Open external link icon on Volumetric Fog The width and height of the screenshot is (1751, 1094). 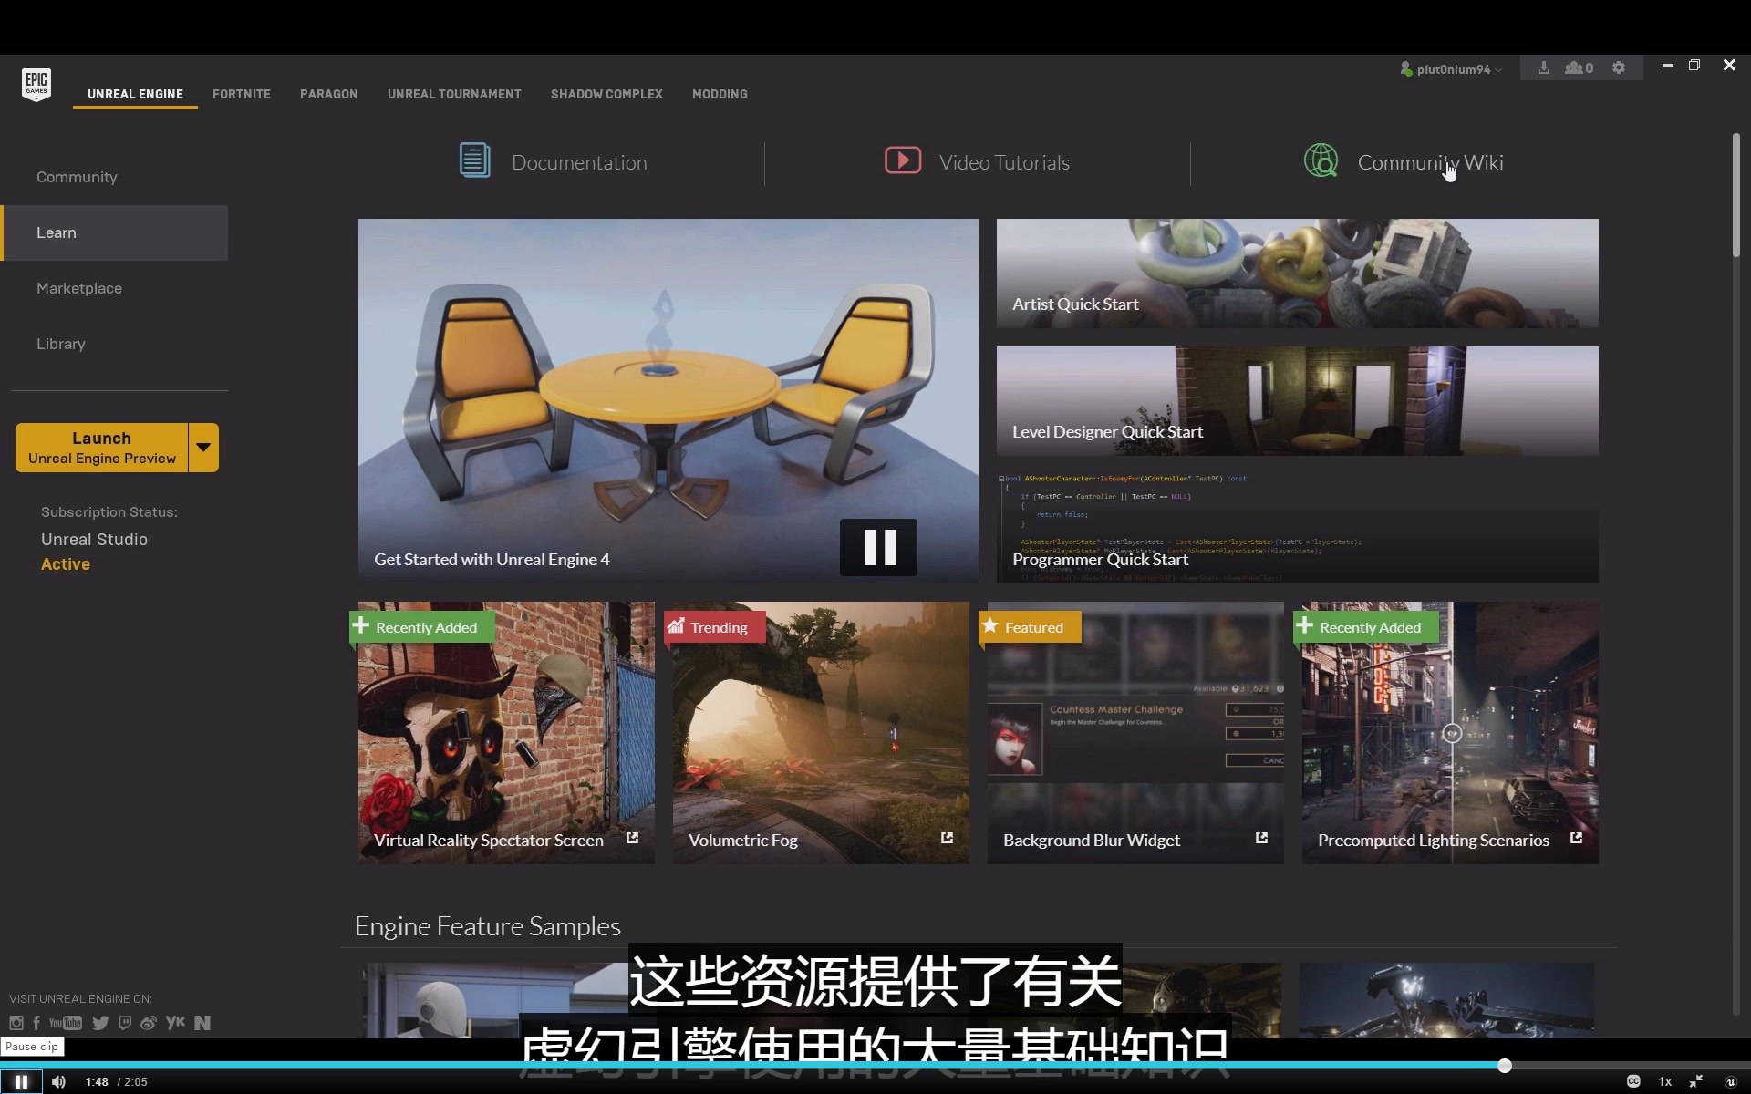tap(947, 838)
